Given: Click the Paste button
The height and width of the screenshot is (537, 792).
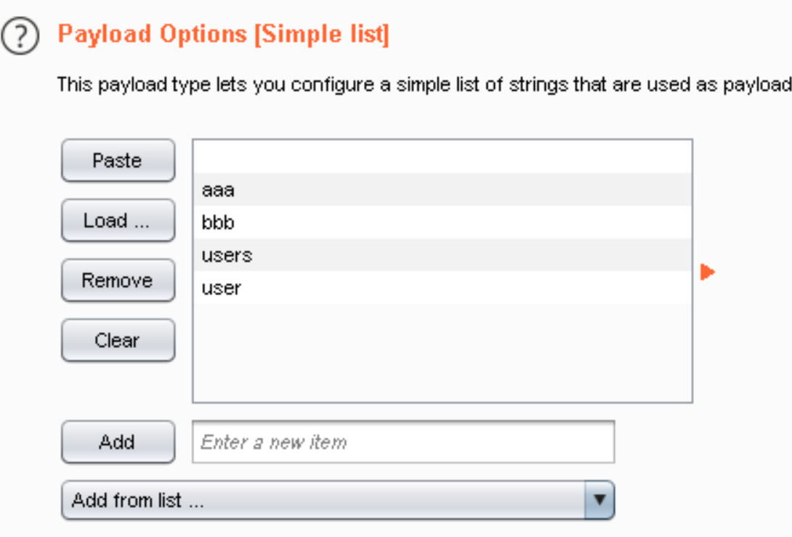Looking at the screenshot, I should point(118,161).
